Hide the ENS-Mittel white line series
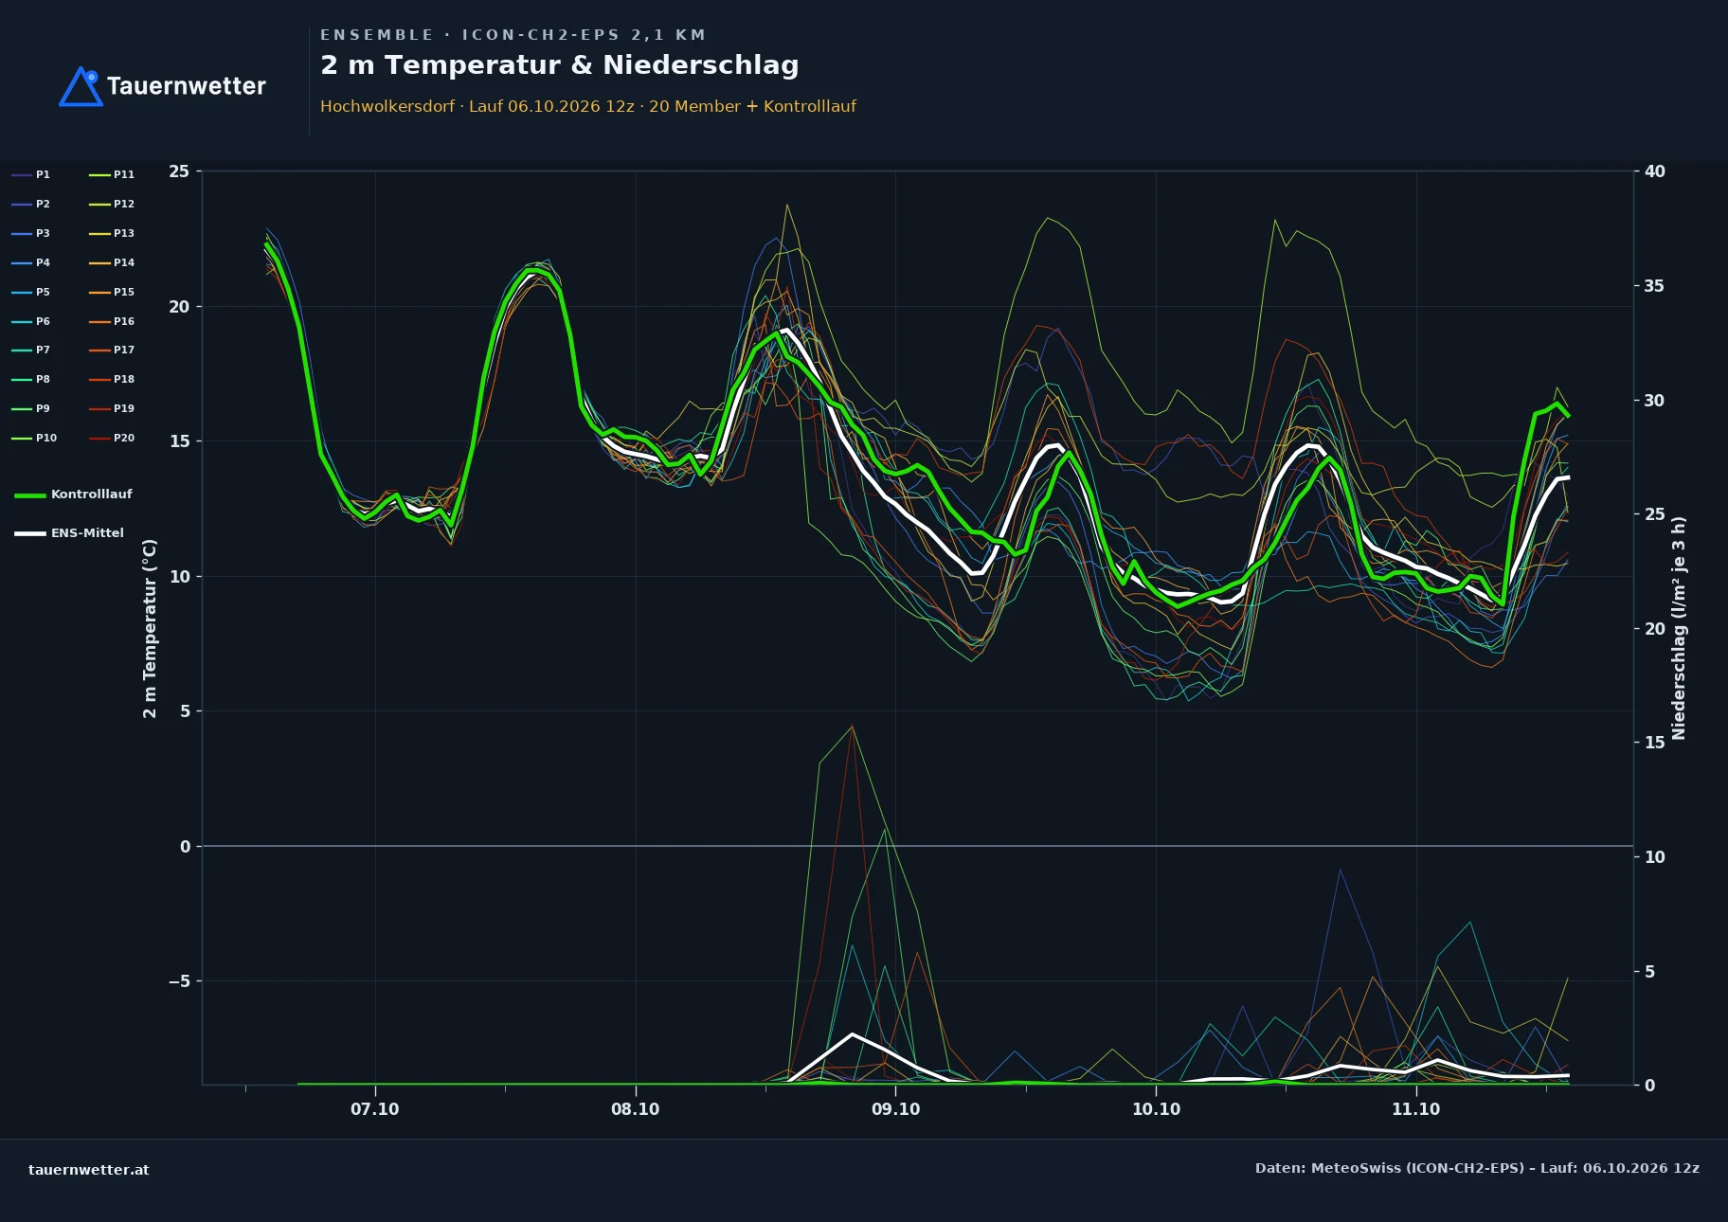Screen dimensions: 1728x1222 coord(69,533)
